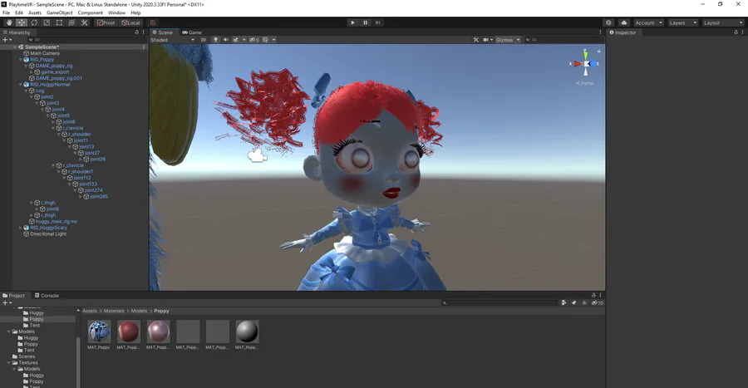Viewport: 748px width, 388px height.
Task: Click Materials in the breadcrumb path
Action: pyautogui.click(x=114, y=311)
